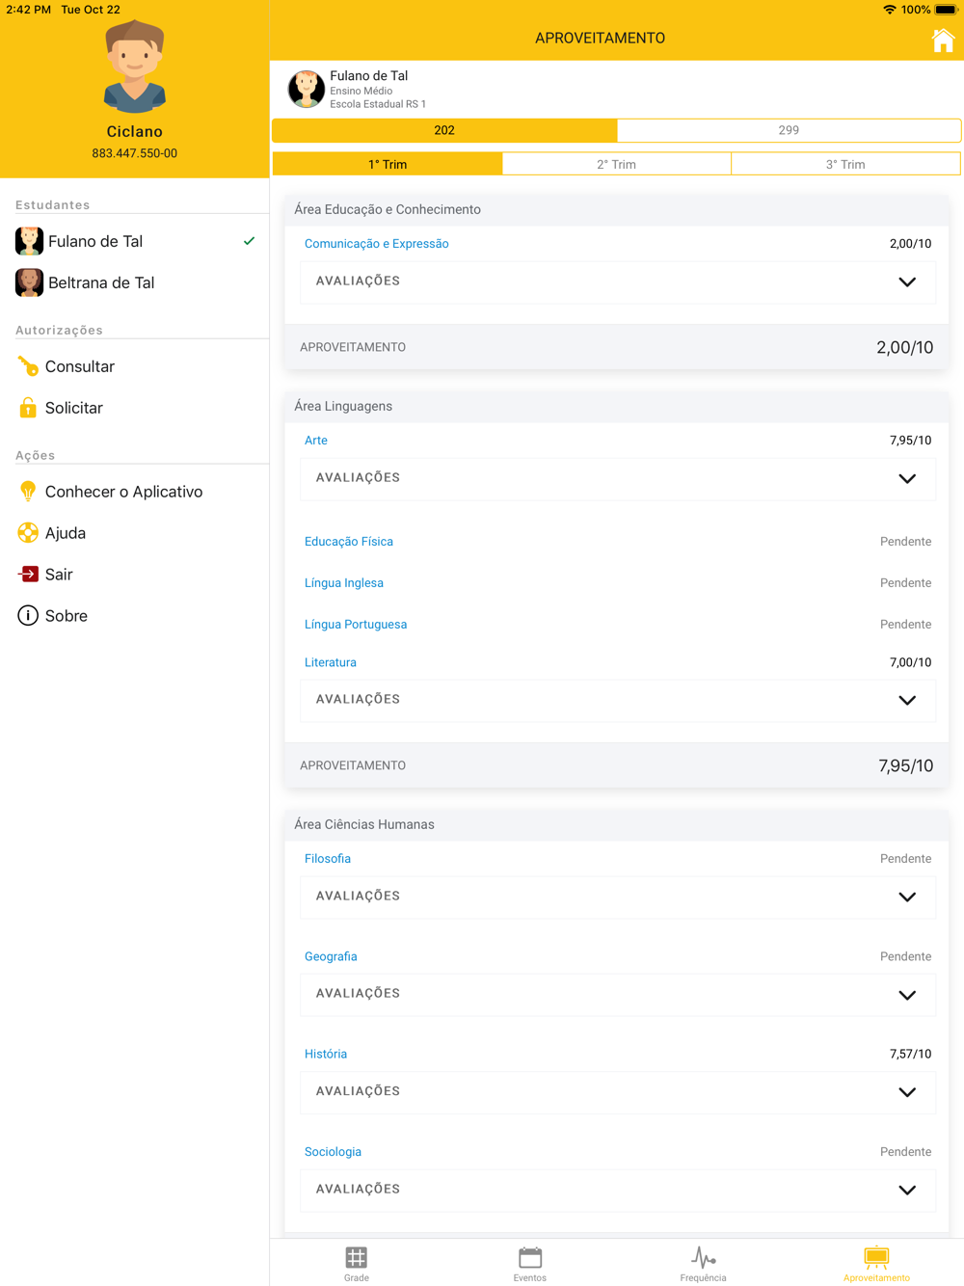The width and height of the screenshot is (964, 1286).
Task: Open Ajuda menu item
Action: 135,533
